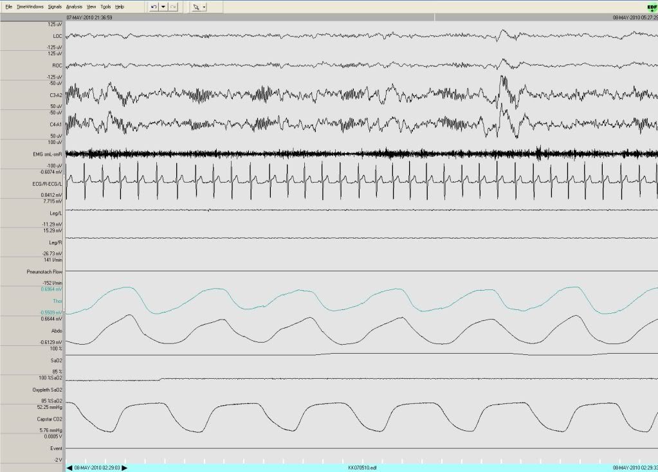Select the C3-A2 channel label
Screen dimensions: 658x472
click(x=55, y=95)
